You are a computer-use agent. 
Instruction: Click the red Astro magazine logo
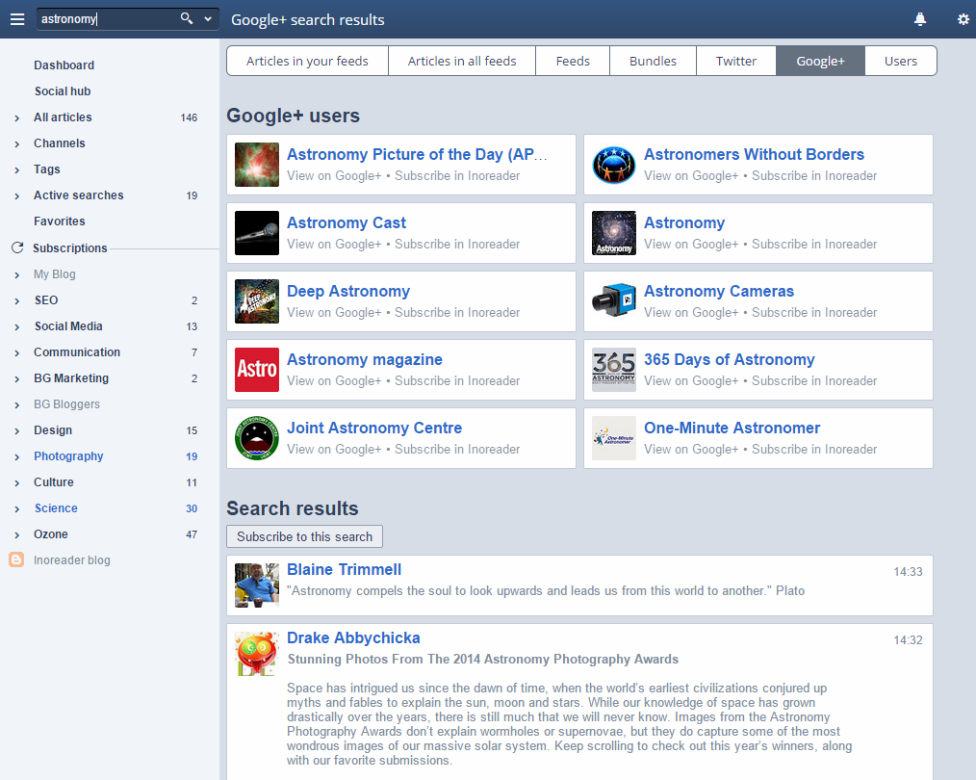[x=256, y=370]
